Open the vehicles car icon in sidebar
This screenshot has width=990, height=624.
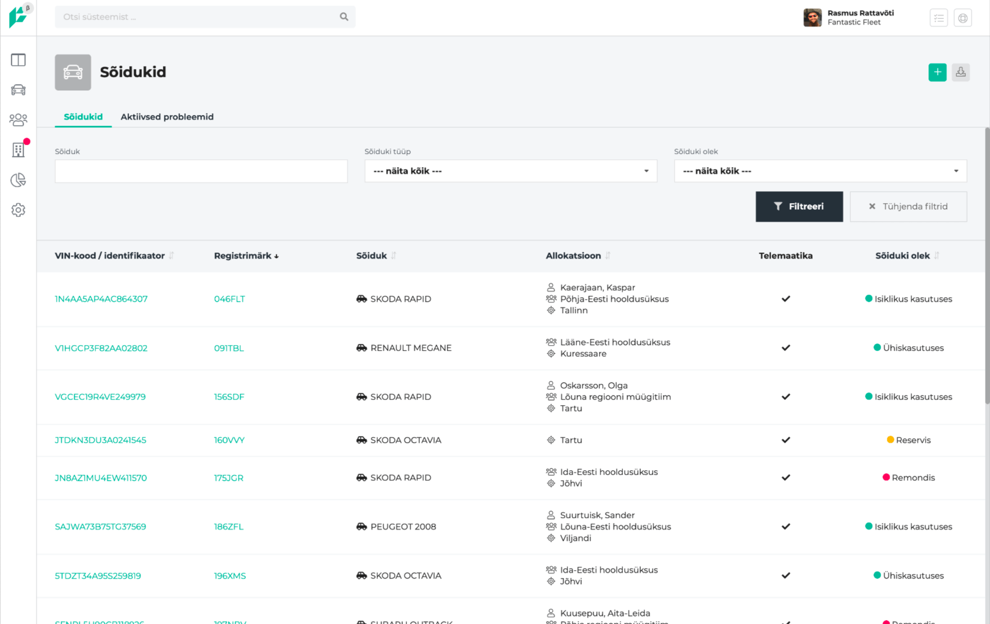pyautogui.click(x=18, y=90)
